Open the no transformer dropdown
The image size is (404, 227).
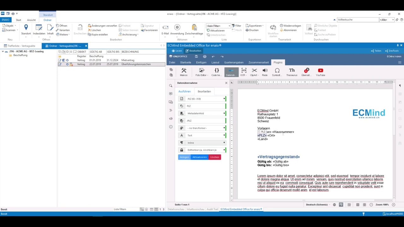202,128
